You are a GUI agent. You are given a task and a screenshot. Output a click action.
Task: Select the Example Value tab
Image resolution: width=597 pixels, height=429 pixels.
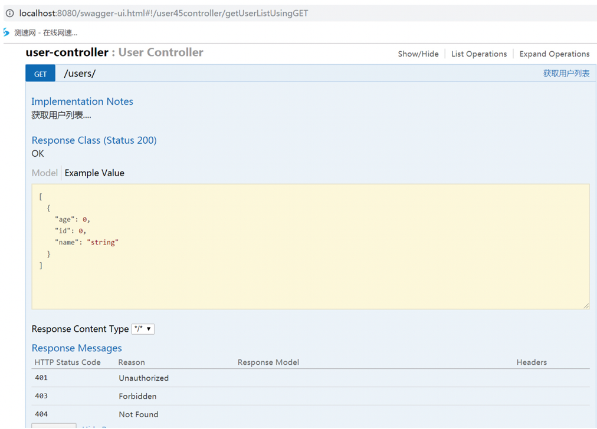(x=94, y=173)
